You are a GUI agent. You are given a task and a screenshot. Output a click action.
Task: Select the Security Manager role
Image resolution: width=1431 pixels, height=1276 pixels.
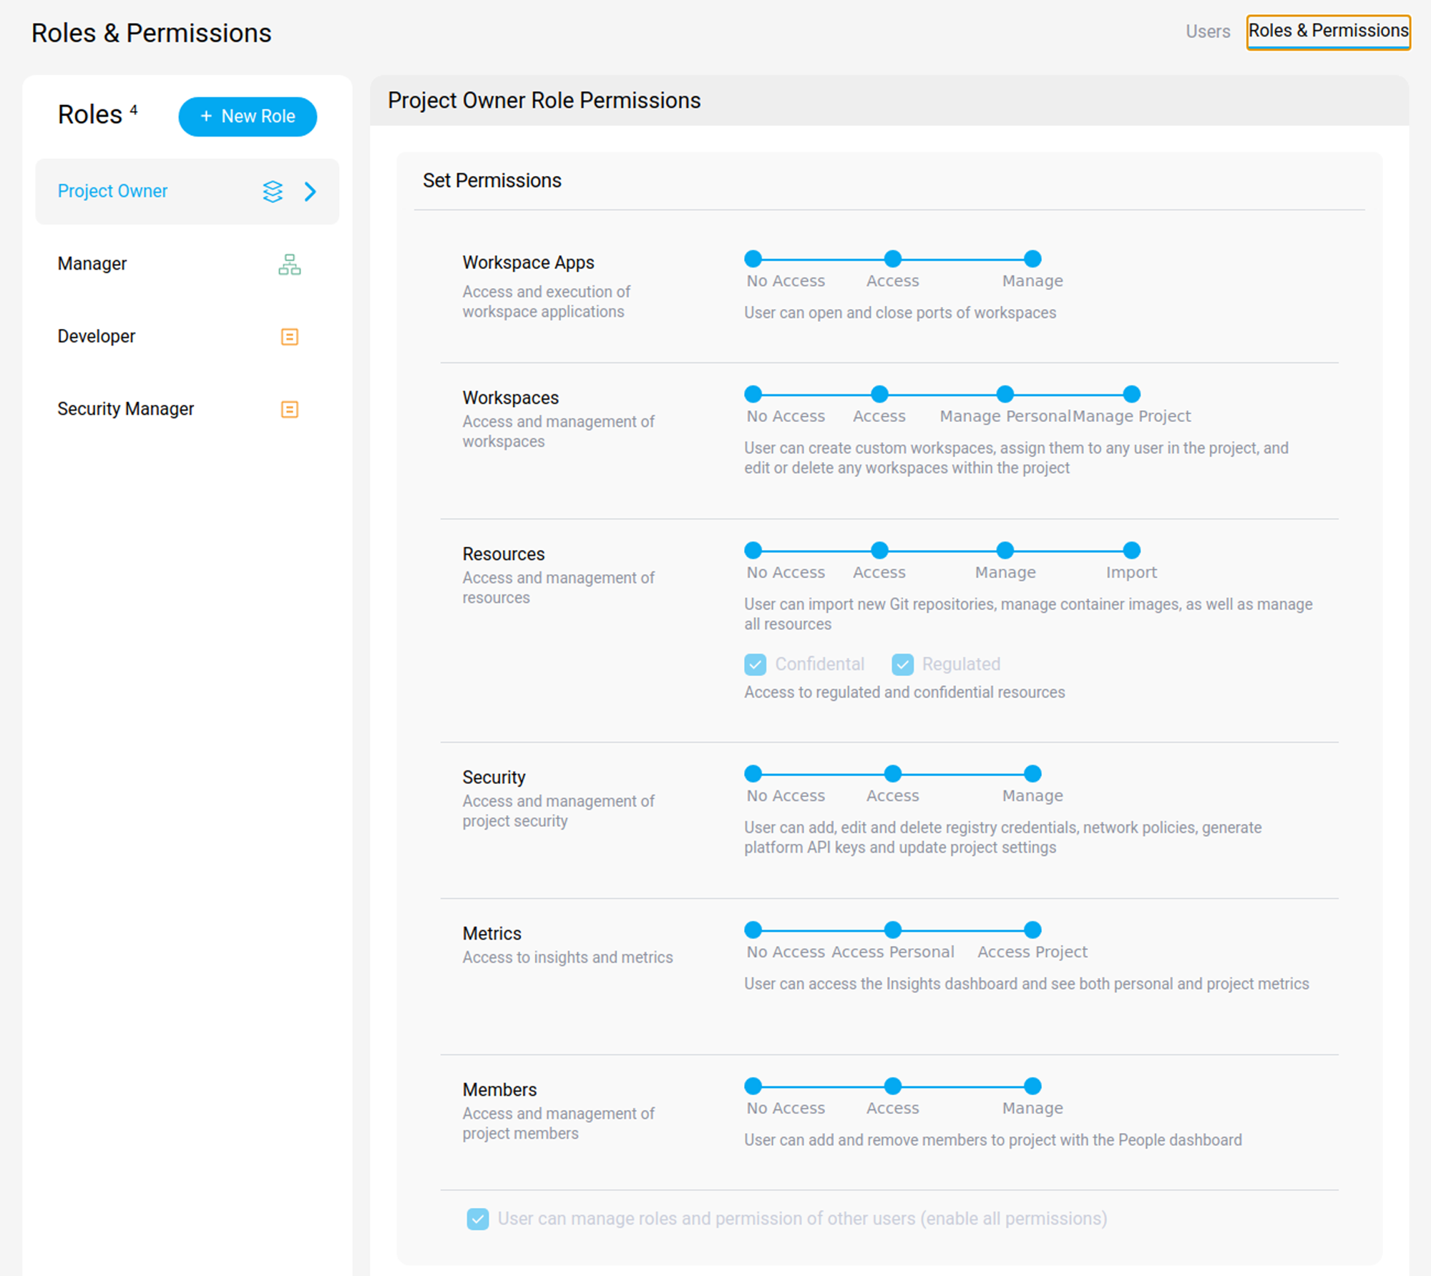click(x=126, y=409)
